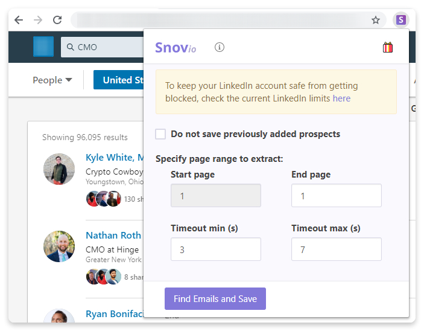Enable Do not save previously added prospects
The image size is (424, 331).
(x=160, y=134)
